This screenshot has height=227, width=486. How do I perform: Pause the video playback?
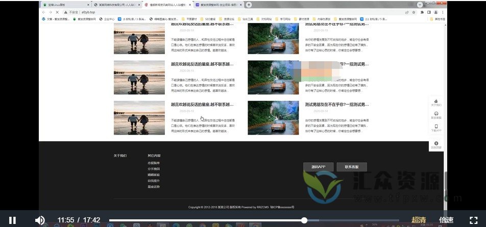click(12, 220)
